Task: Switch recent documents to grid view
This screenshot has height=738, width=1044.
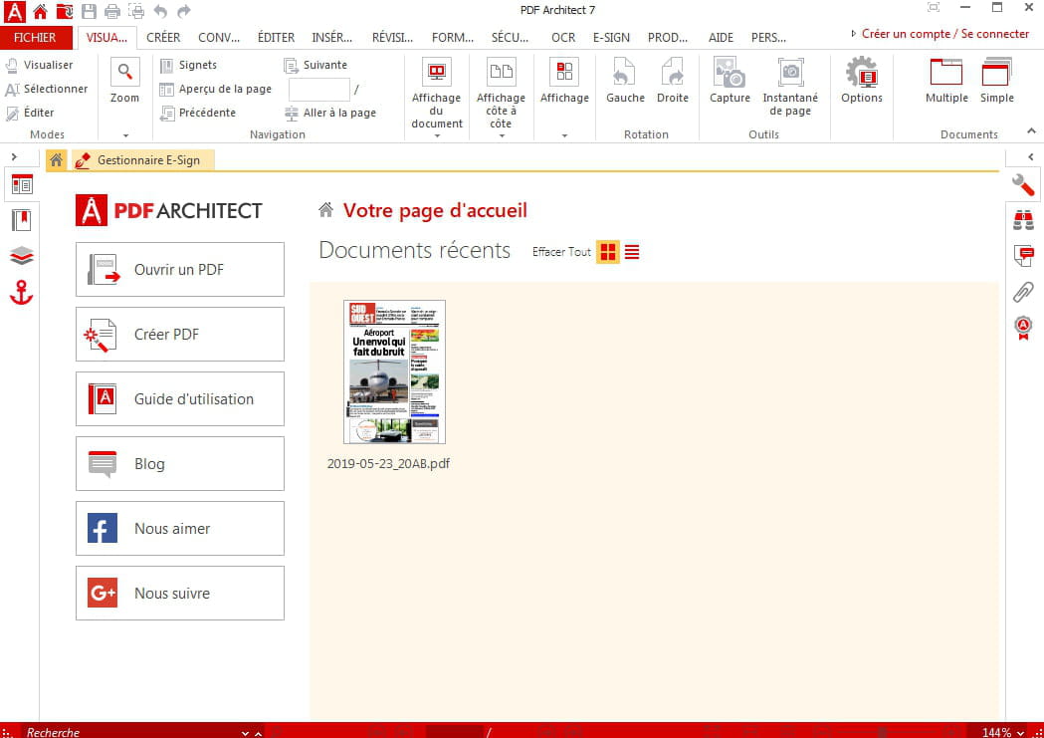Action: click(608, 252)
